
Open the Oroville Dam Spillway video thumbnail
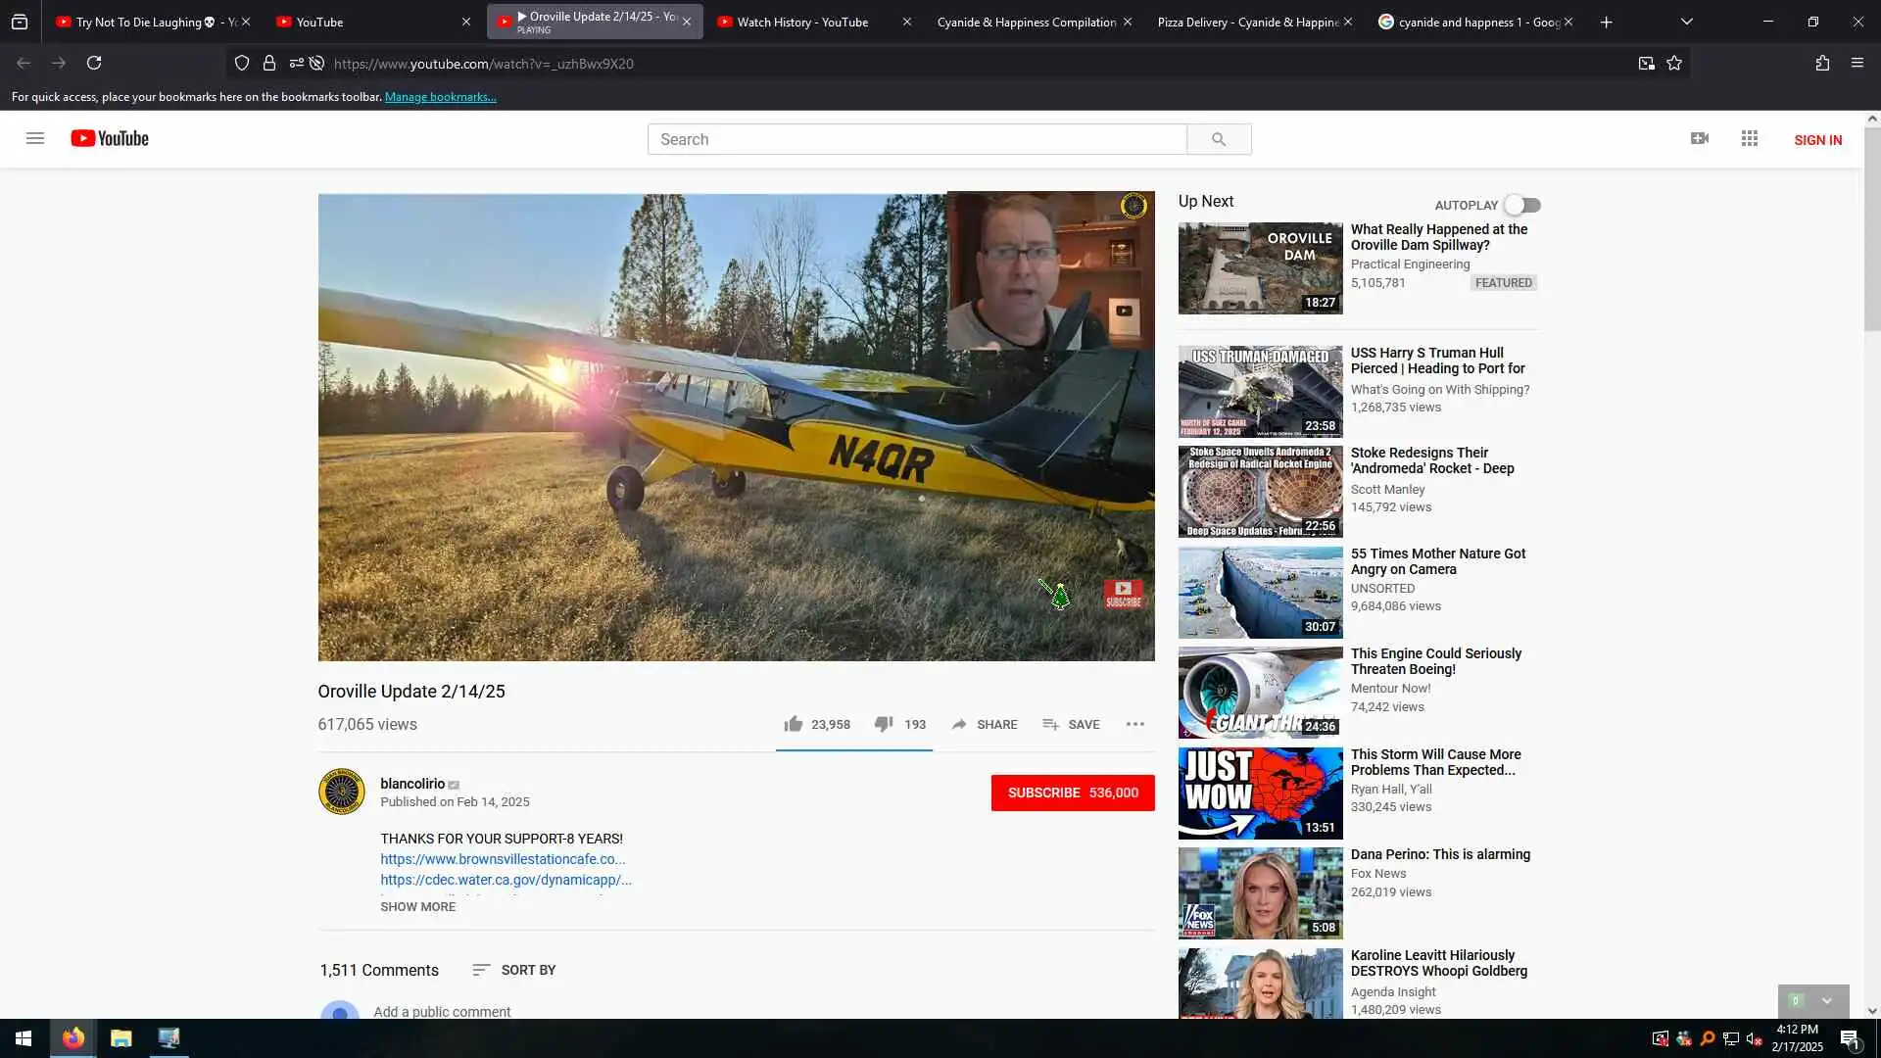pos(1260,267)
